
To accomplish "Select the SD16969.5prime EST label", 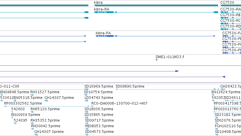I will [99, 86].
